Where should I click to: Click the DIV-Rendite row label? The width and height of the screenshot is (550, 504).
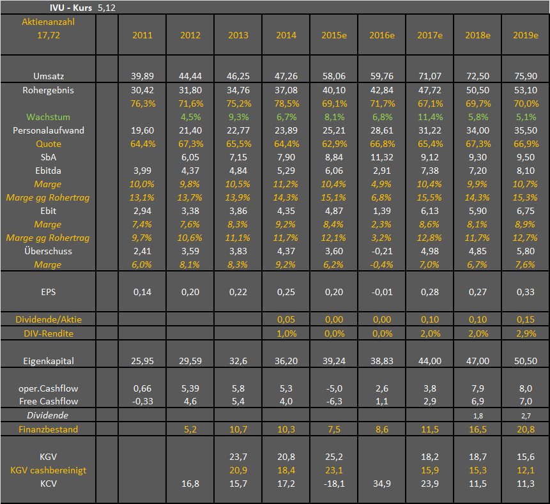coord(49,333)
